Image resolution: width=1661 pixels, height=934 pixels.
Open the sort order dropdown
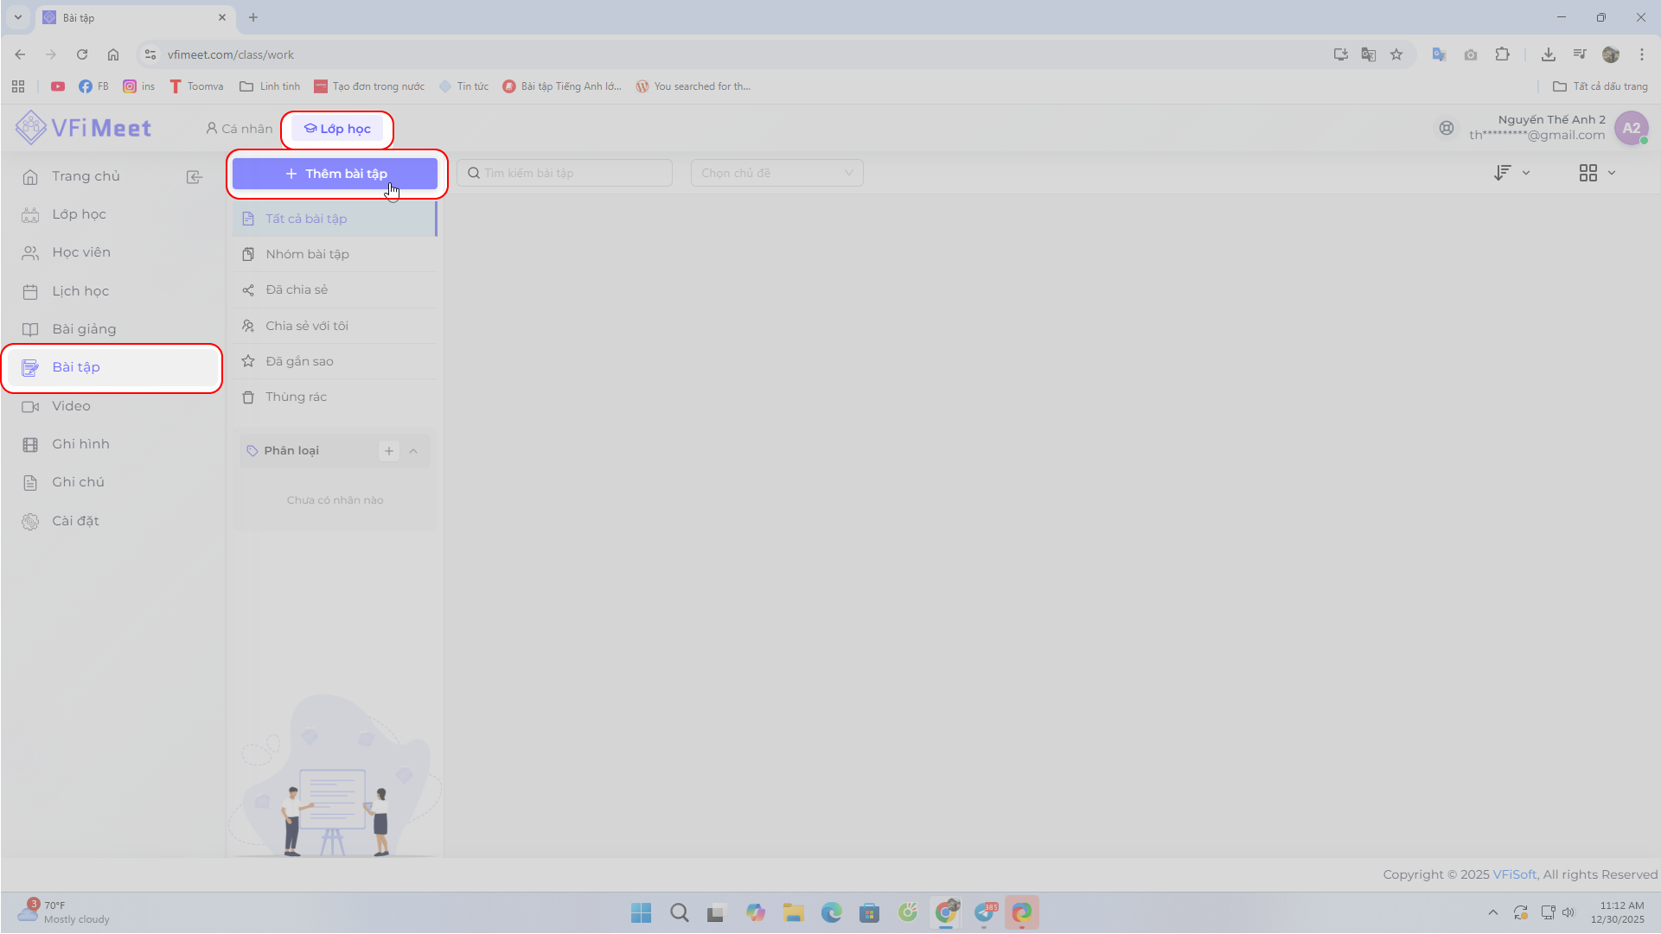coord(1511,174)
